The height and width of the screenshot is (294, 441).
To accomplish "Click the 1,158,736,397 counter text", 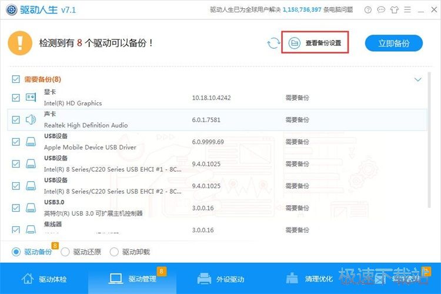I will (x=302, y=10).
